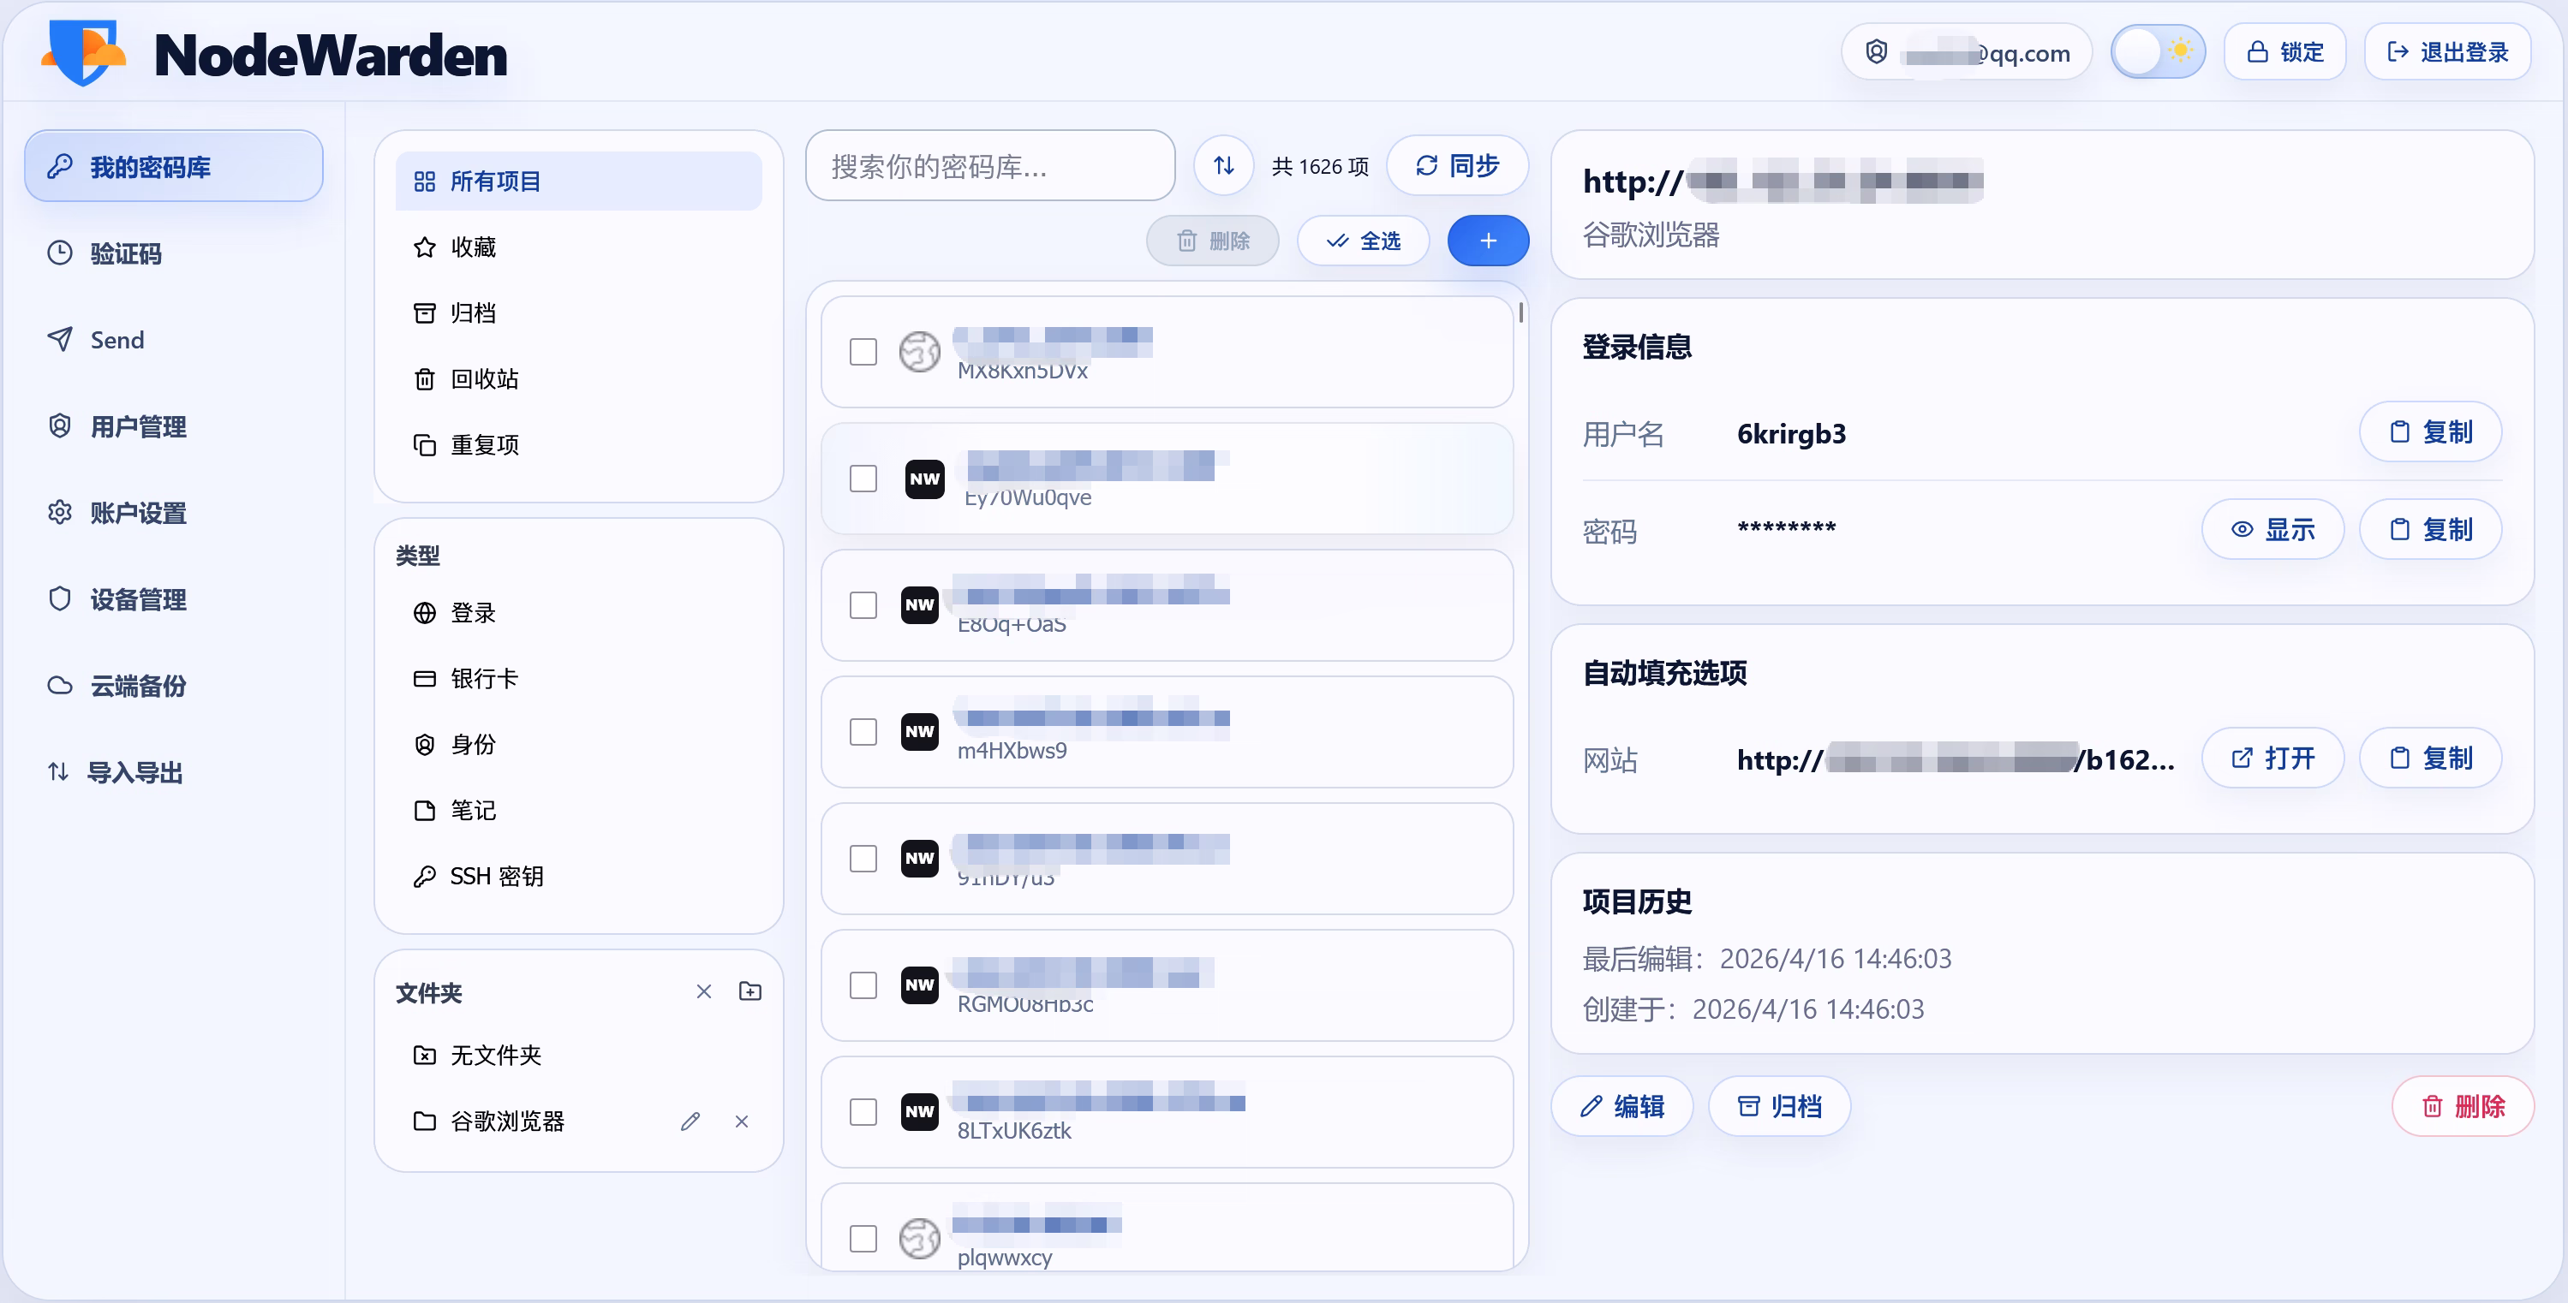The width and height of the screenshot is (2568, 1303).
Task: Click 打开 to open the autofill website
Action: (x=2273, y=757)
